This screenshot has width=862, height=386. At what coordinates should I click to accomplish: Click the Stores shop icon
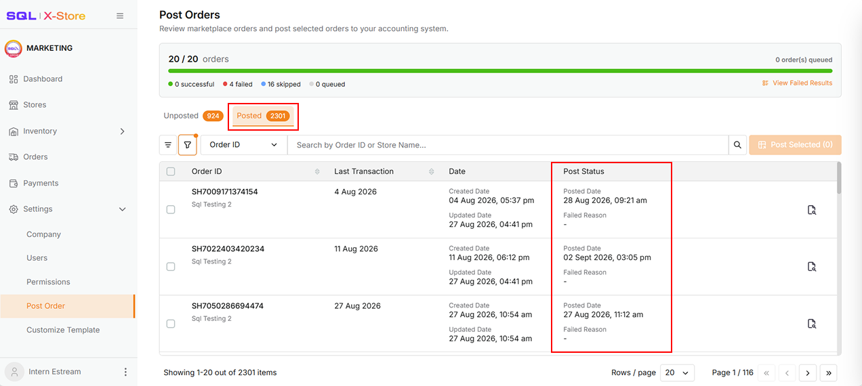[x=14, y=105]
